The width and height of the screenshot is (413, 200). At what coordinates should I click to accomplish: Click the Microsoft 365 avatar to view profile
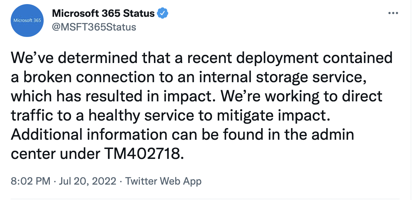(27, 20)
